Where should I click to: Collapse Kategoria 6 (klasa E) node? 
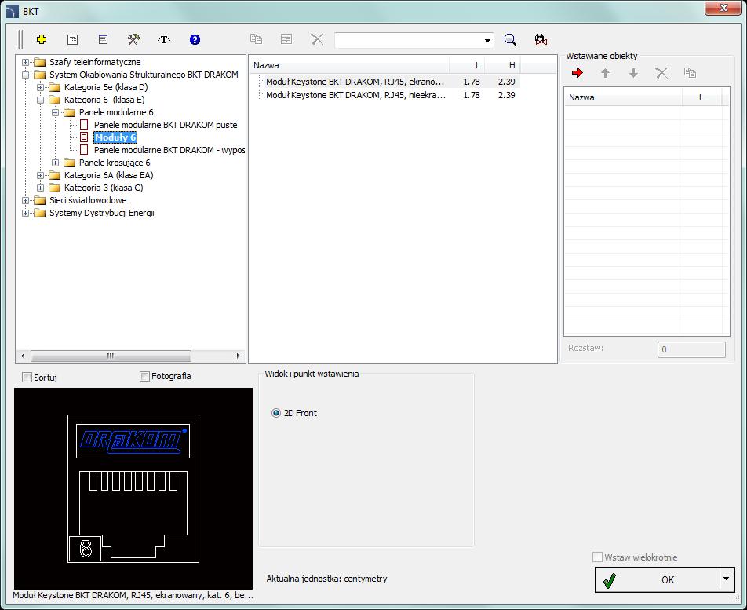point(41,100)
